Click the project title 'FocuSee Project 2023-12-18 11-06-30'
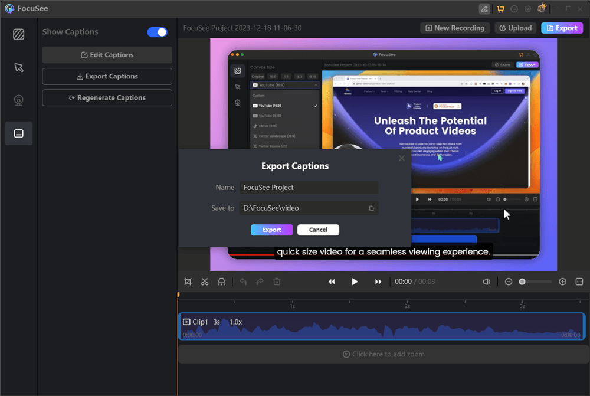590x396 pixels. (x=242, y=28)
